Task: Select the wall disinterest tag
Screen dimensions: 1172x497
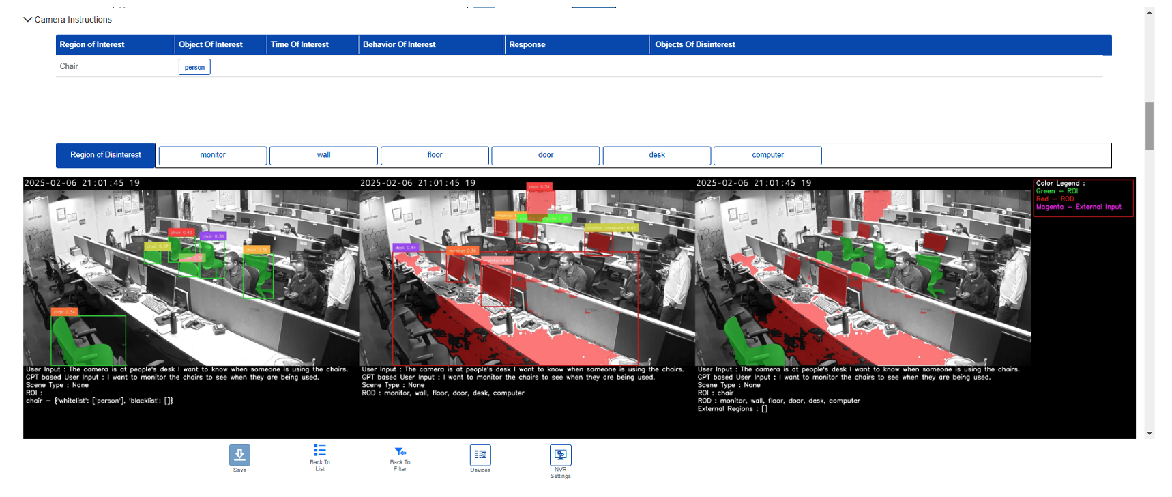Action: pyautogui.click(x=323, y=155)
